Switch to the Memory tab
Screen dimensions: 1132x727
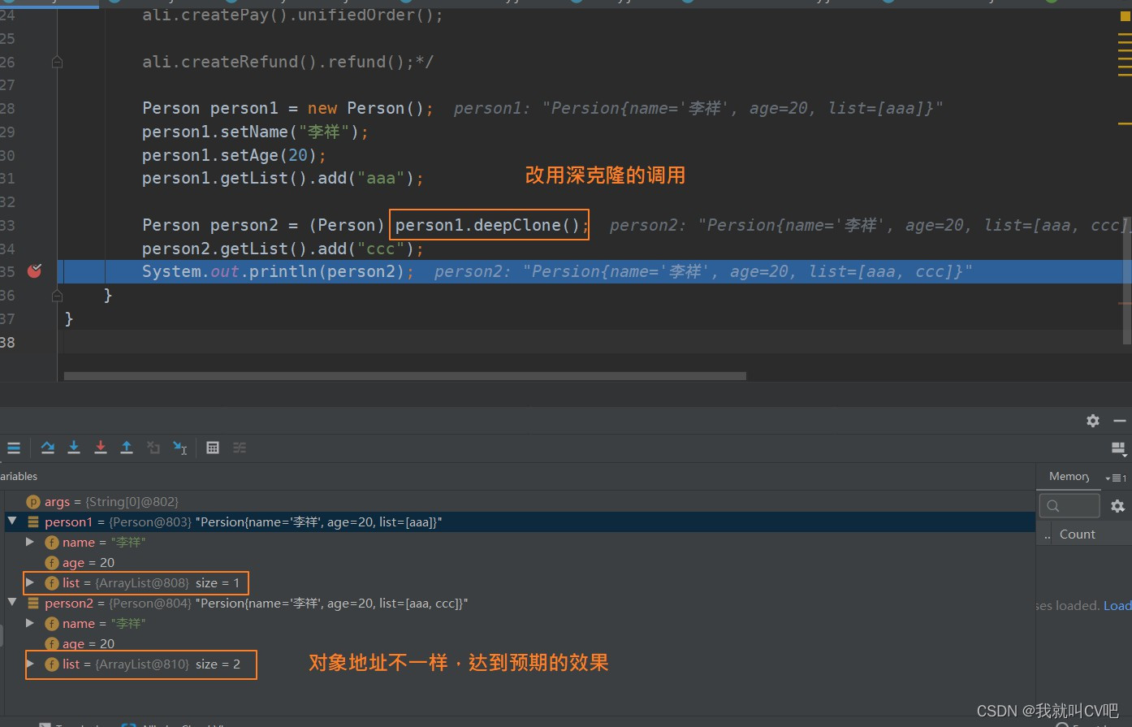[1069, 477]
